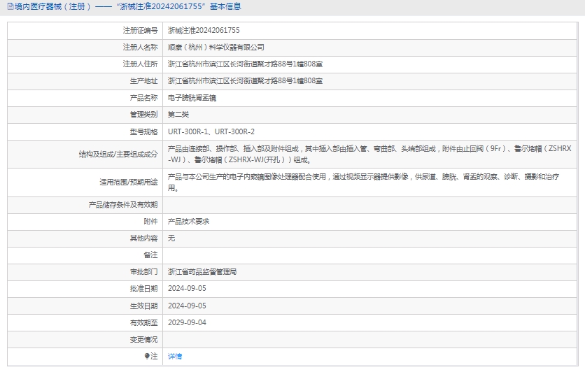
Task: Click the 产品技术要求 attachment entry
Action: pos(188,221)
